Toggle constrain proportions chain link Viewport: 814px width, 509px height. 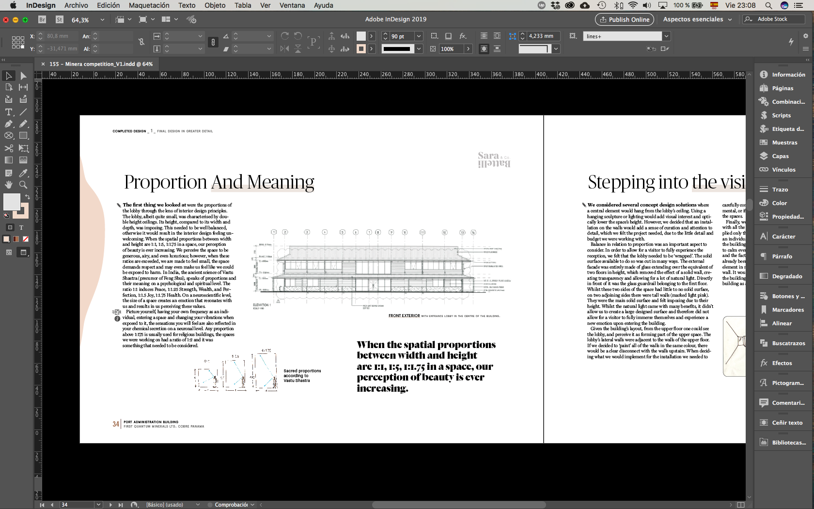pyautogui.click(x=141, y=42)
